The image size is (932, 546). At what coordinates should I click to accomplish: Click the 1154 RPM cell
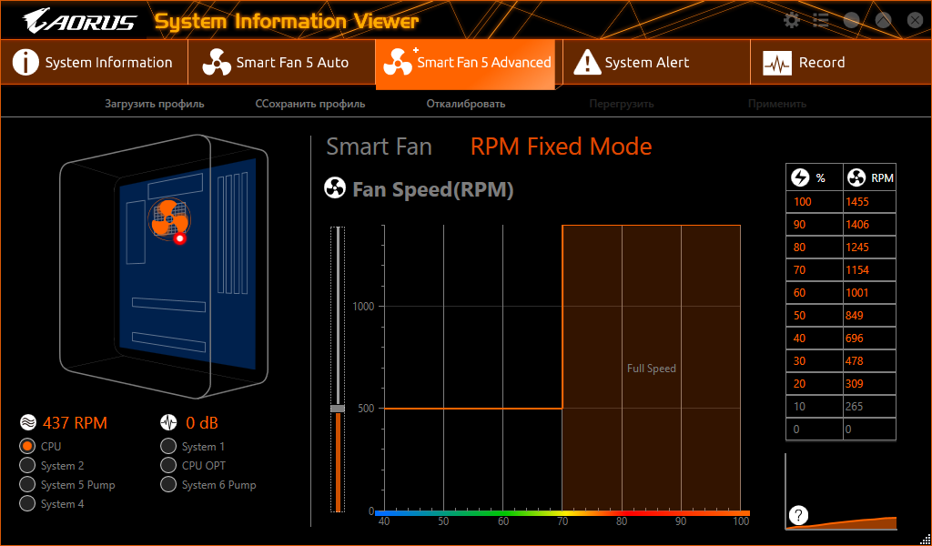click(x=869, y=269)
